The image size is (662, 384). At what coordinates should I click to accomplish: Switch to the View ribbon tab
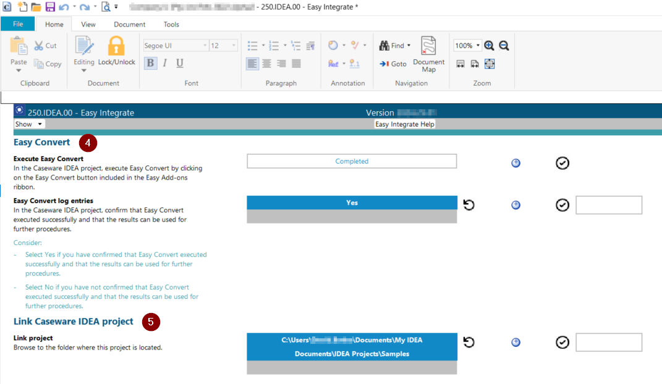click(x=88, y=25)
